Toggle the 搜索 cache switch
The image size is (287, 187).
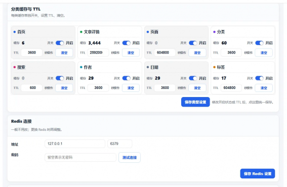pos(60,78)
